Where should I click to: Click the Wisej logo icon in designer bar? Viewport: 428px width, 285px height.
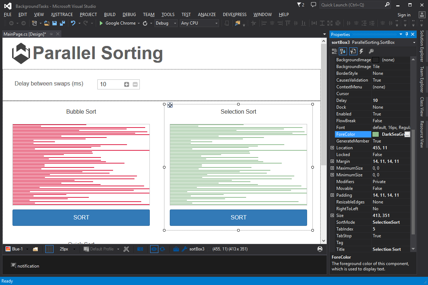pyautogui.click(x=320, y=249)
